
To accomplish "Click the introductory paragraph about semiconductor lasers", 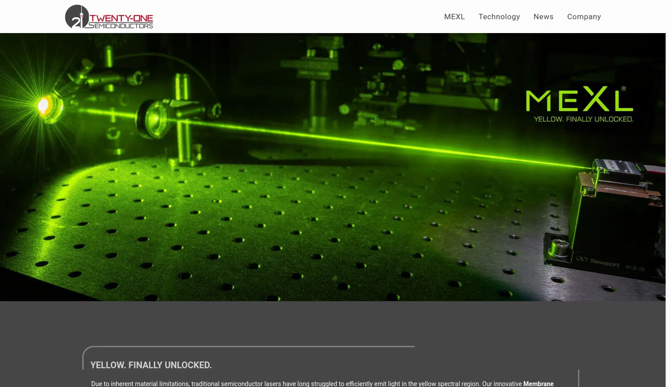I will click(313, 383).
